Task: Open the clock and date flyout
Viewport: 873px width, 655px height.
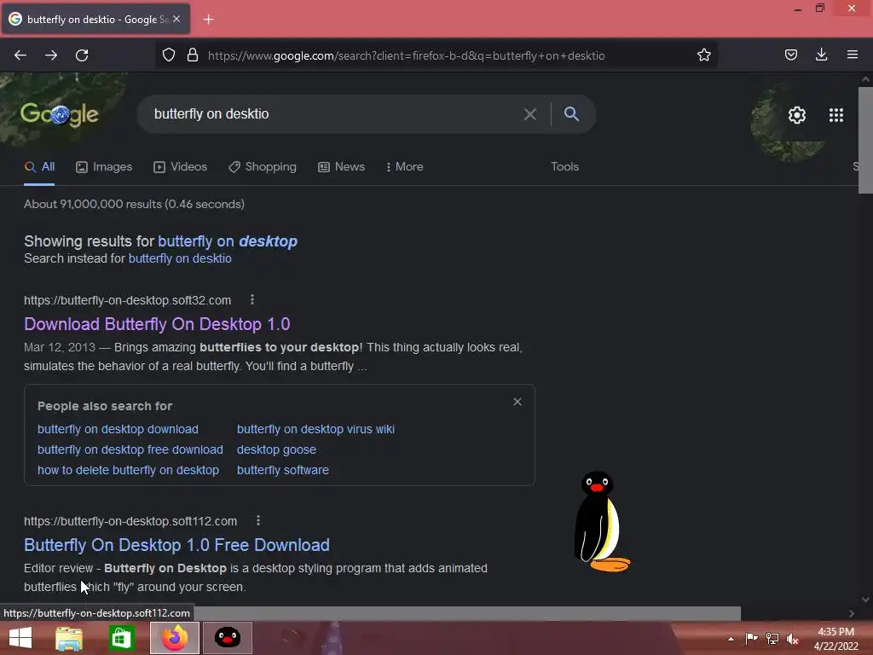Action: [x=835, y=638]
